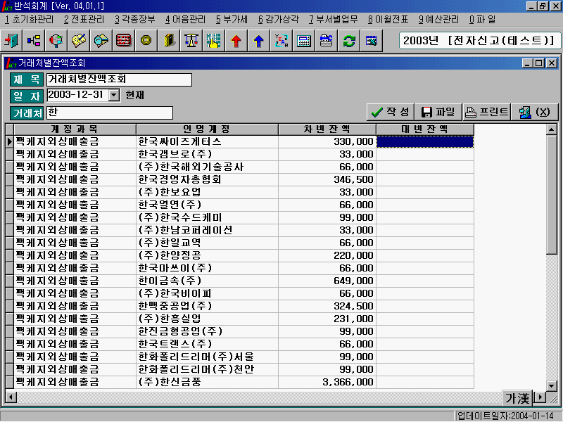Click the 파일 save button
The width and height of the screenshot is (563, 422).
click(x=438, y=113)
